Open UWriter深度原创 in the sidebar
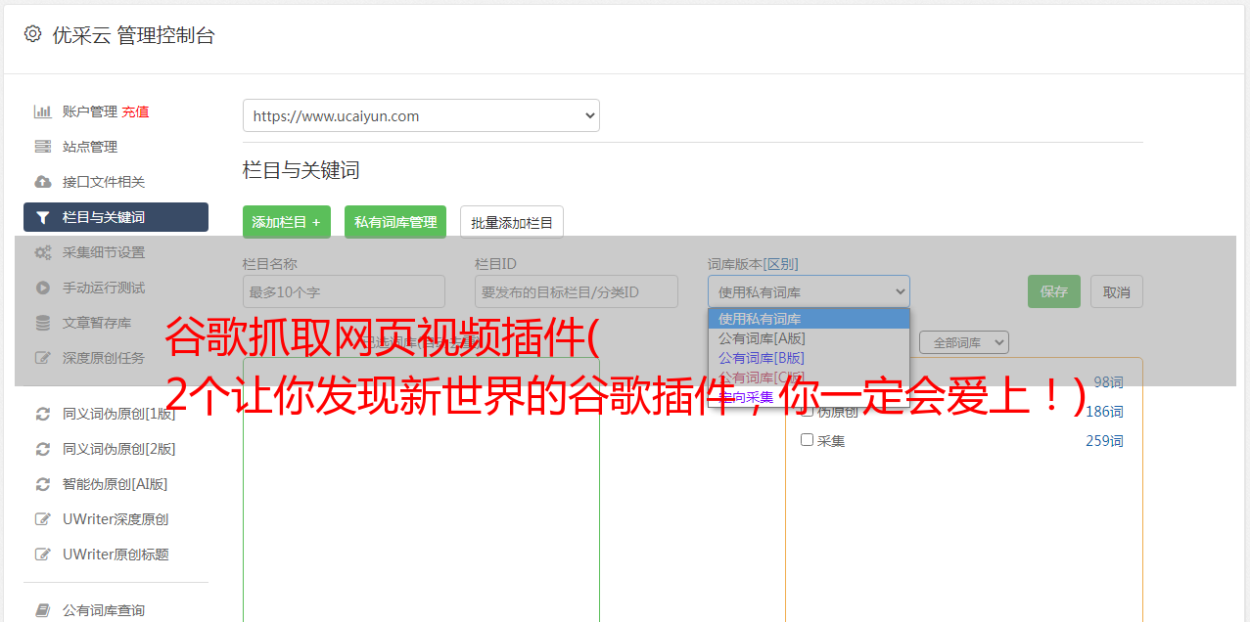The image size is (1250, 622). click(116, 519)
